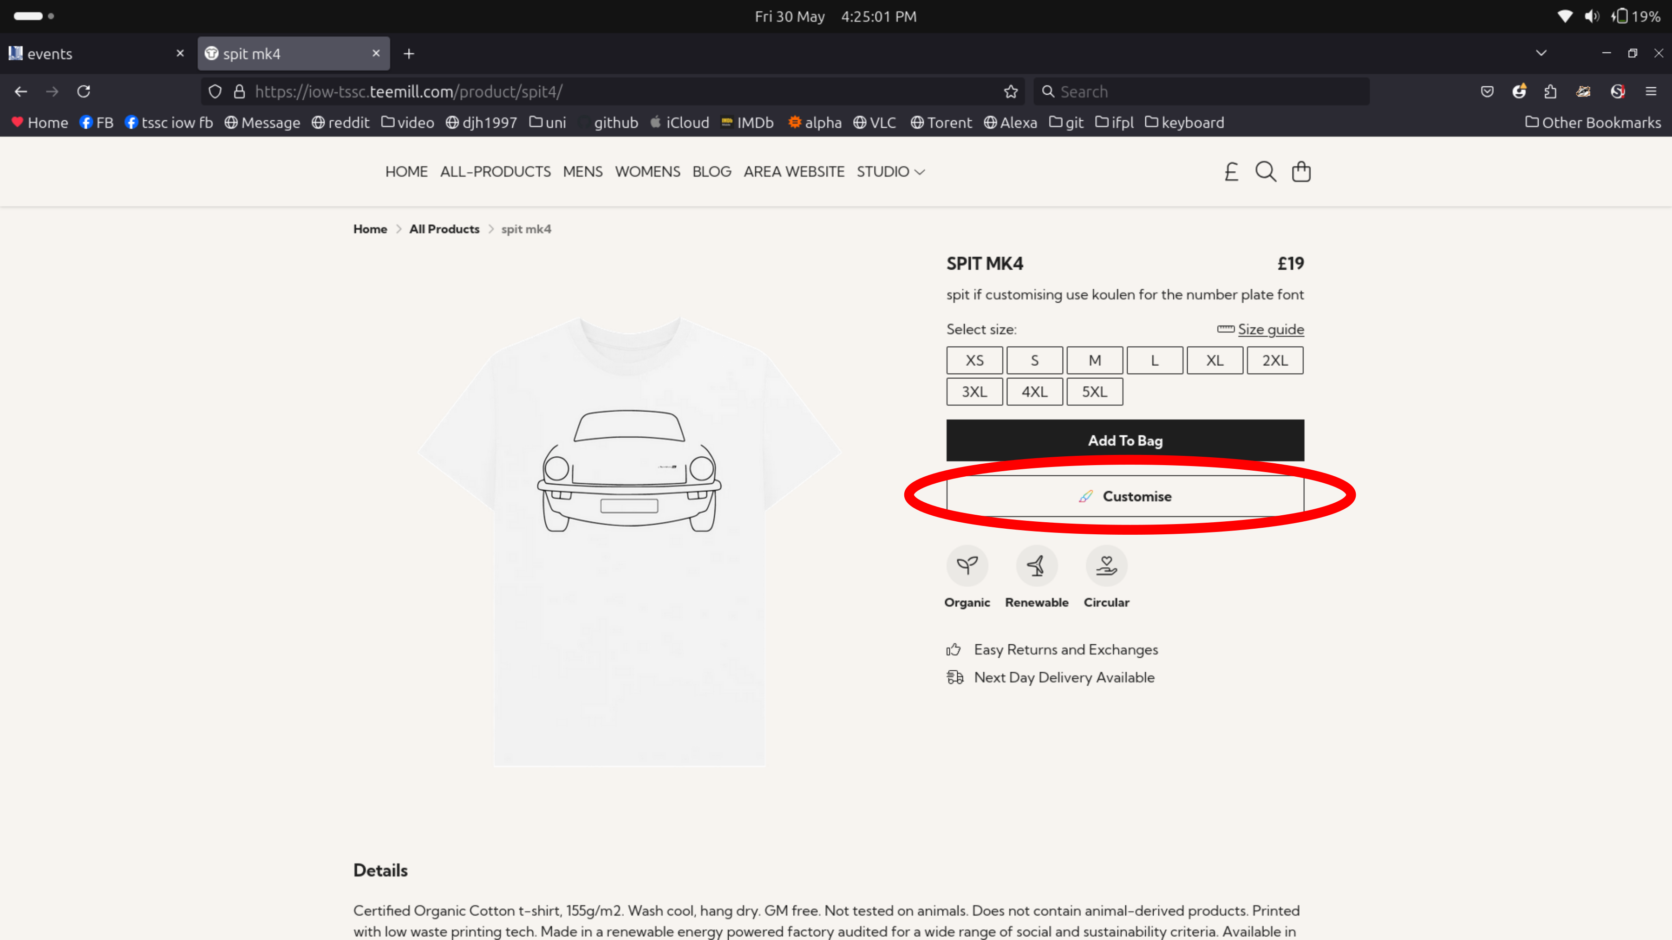Open the WOMENS menu item
1672x940 pixels.
(x=647, y=172)
